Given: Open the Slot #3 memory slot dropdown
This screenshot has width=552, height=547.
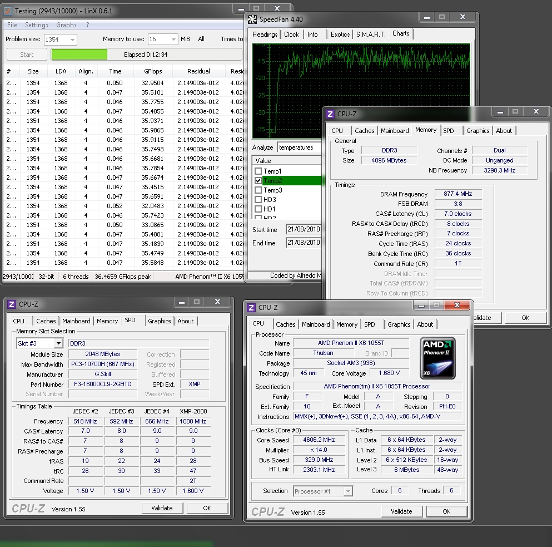Looking at the screenshot, I should pos(58,343).
